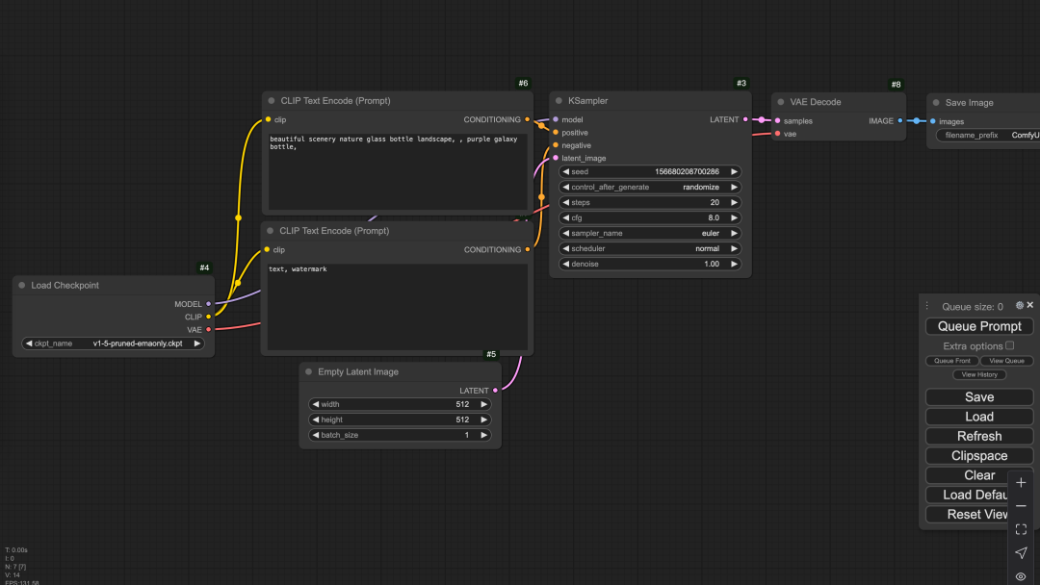Click the Refresh button

click(x=979, y=436)
